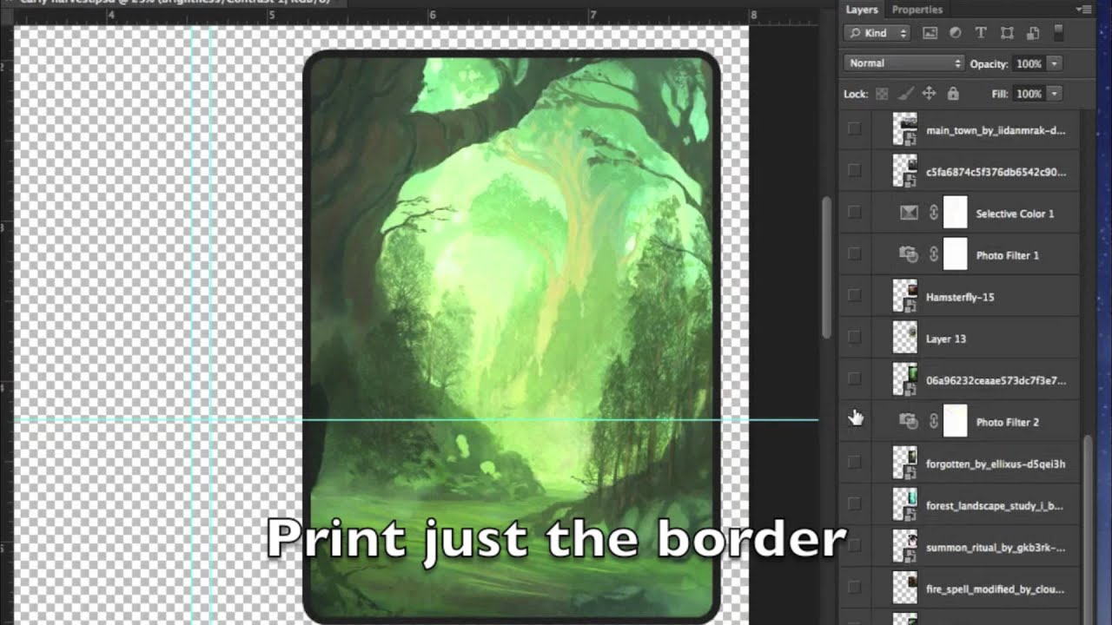
Task: Open the Opacity slider dropdown arrow
Action: coord(1055,63)
